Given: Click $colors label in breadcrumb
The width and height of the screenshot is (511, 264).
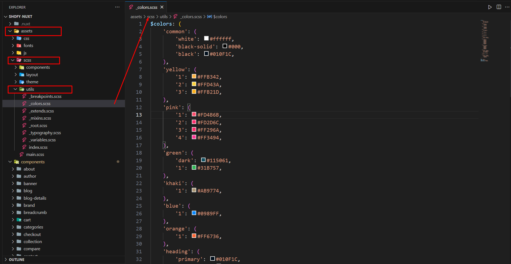Looking at the screenshot, I should click(x=220, y=16).
